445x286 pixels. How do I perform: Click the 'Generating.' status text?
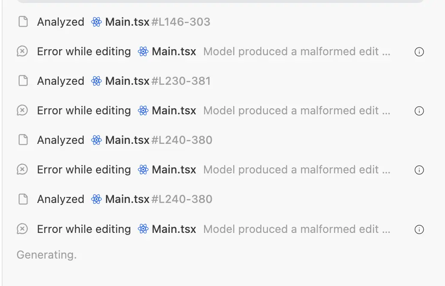pyautogui.click(x=47, y=255)
